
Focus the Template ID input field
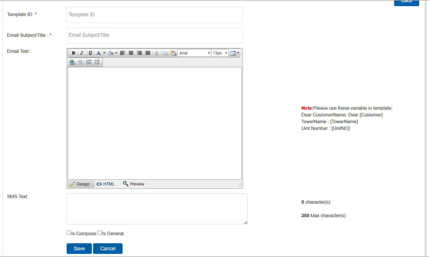coord(155,15)
